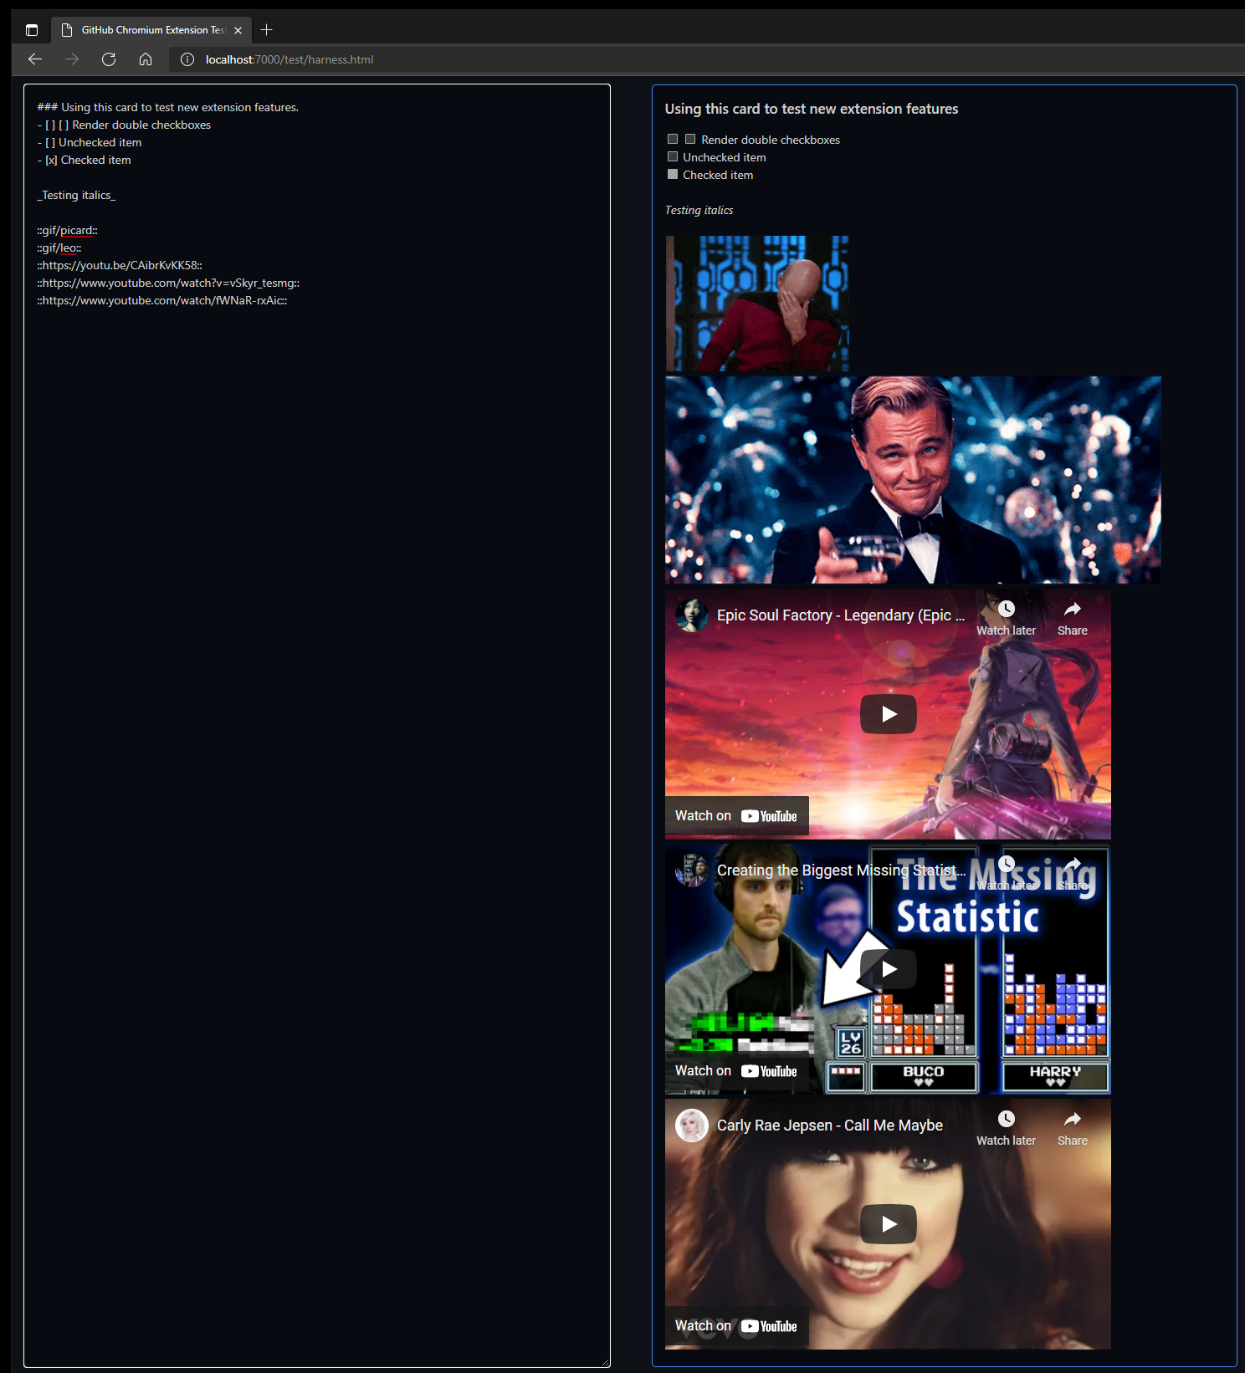Image resolution: width=1245 pixels, height=1373 pixels.
Task: Open a new browser tab
Action: 267,30
